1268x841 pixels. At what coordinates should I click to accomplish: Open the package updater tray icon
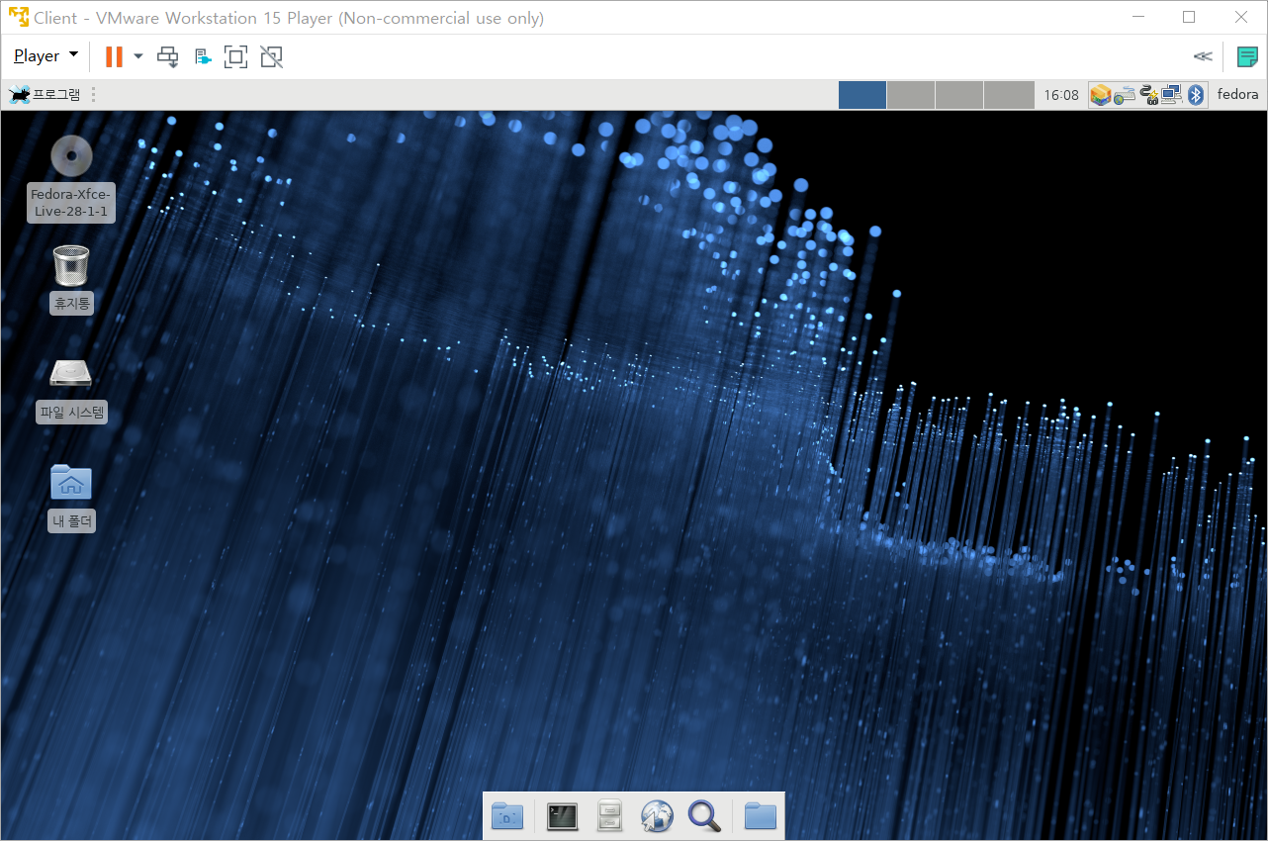[x=1101, y=95]
